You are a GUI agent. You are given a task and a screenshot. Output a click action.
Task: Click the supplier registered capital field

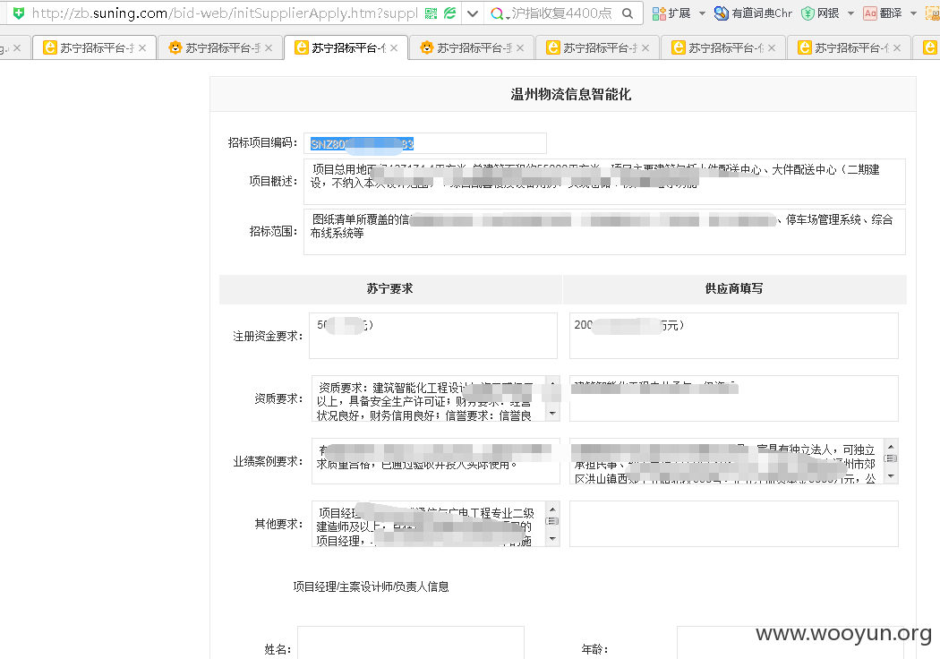(x=734, y=336)
